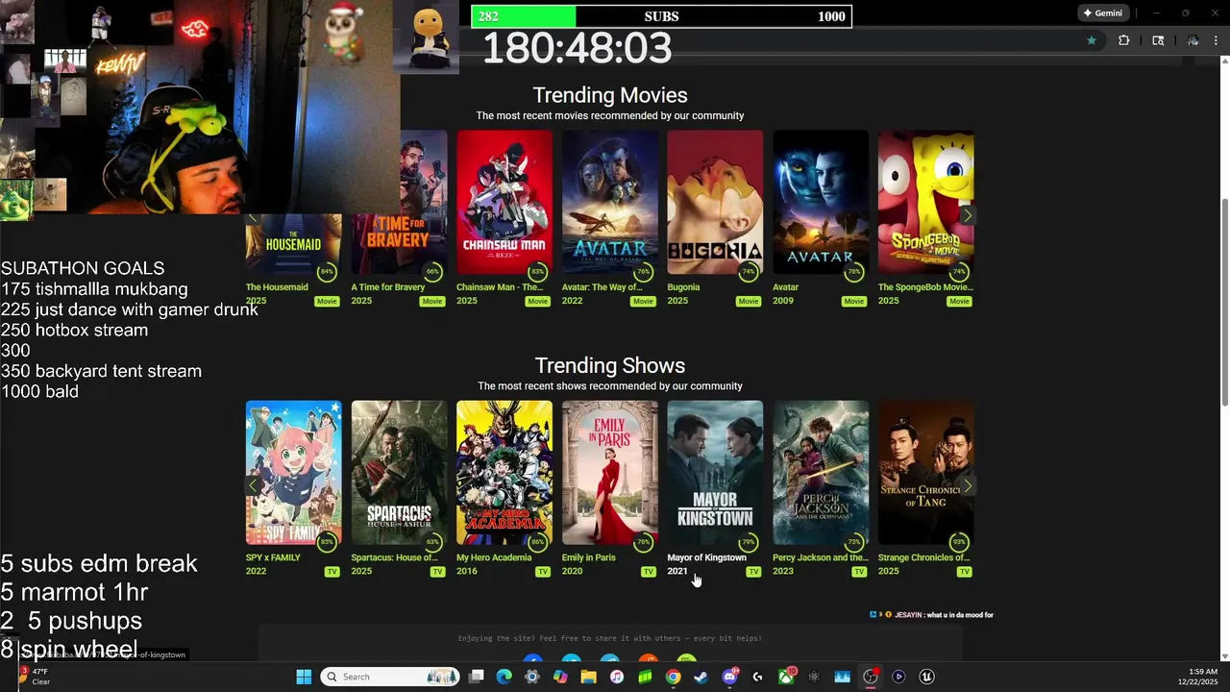
Task: Open the Gemini button in Chrome
Action: tap(1102, 13)
